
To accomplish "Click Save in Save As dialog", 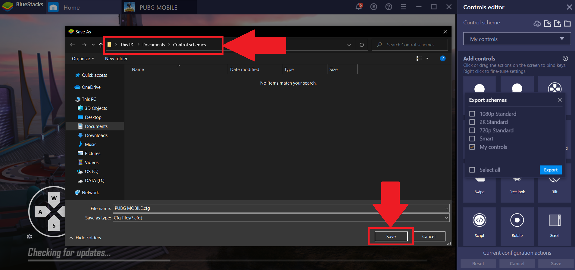I will click(391, 237).
